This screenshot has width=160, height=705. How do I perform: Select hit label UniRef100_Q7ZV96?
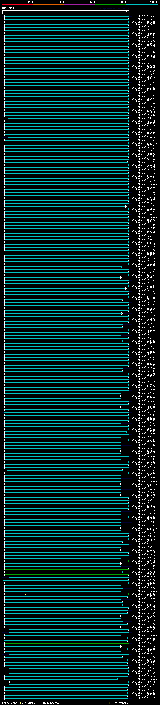[x=143, y=393]
